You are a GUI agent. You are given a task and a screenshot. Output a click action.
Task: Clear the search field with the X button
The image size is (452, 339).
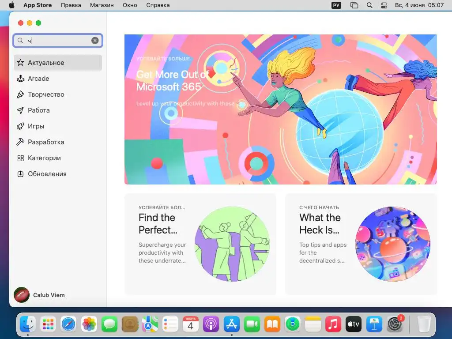(x=95, y=41)
